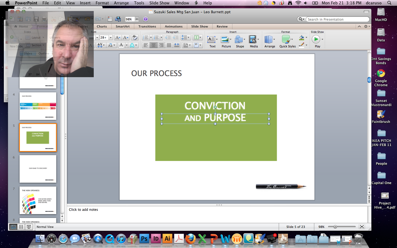Clear formatting with the eraser icon
397x248 pixels.
[135, 37]
